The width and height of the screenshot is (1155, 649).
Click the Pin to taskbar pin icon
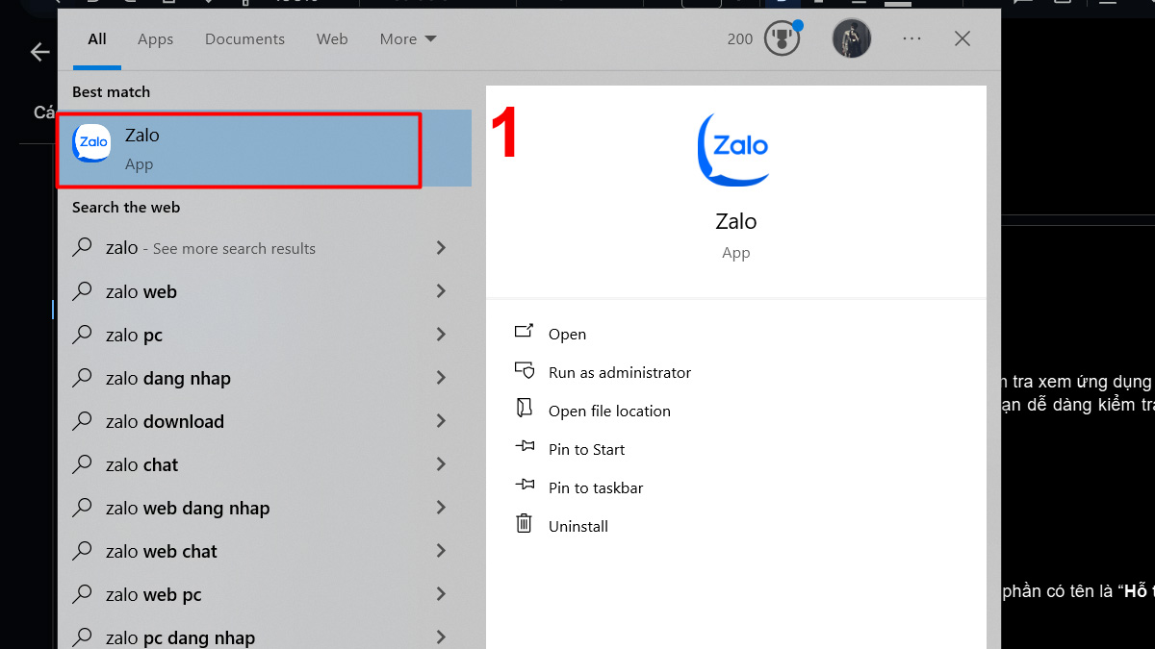[x=525, y=487]
